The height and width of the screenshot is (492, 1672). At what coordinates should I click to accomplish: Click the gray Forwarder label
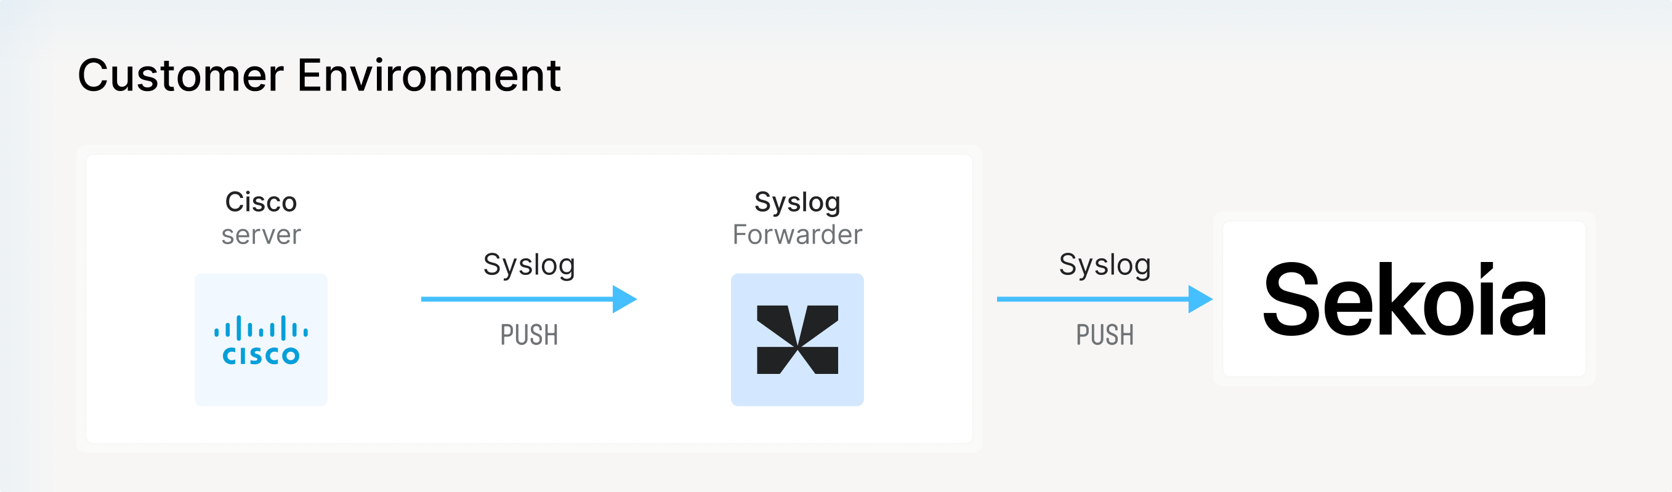[x=797, y=235]
